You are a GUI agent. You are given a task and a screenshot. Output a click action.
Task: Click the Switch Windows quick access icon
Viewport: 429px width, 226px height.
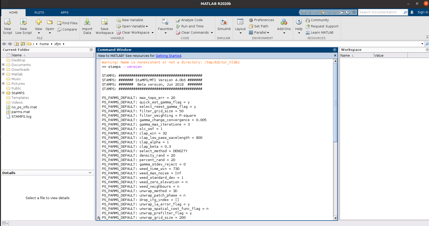pyautogui.click(x=341, y=12)
